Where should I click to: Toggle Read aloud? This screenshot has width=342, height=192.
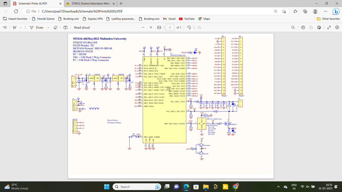click(81, 27)
